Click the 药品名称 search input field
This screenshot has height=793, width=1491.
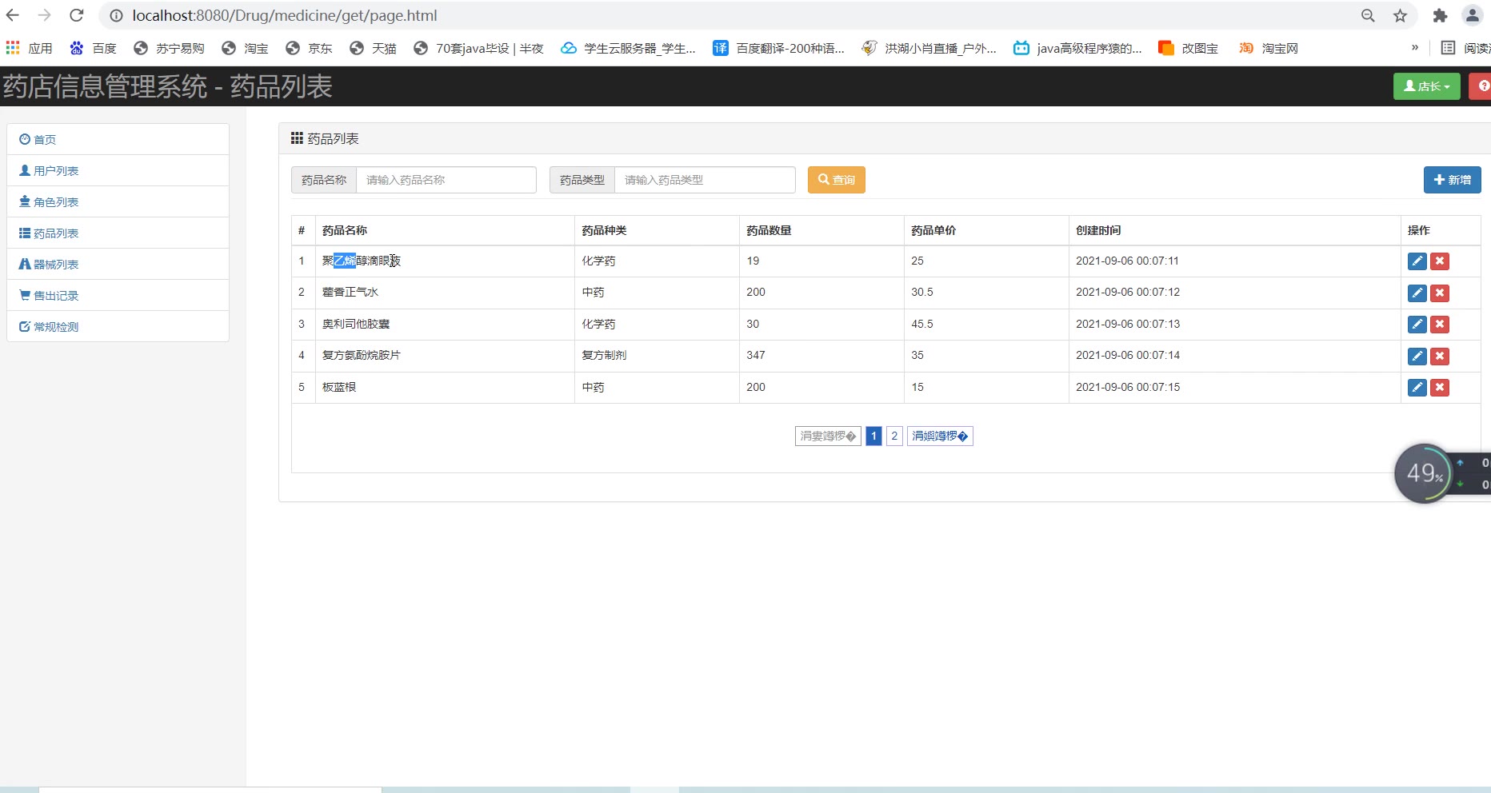click(x=446, y=180)
